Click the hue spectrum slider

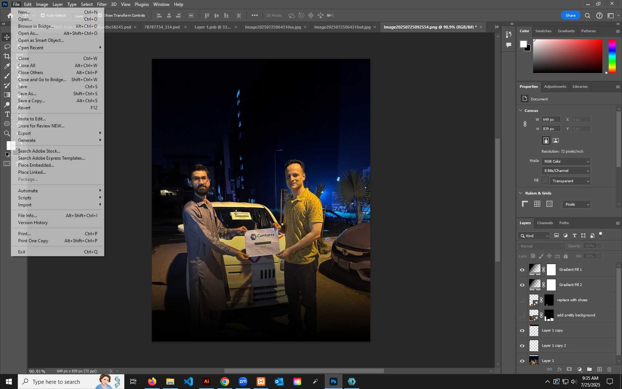(x=612, y=56)
